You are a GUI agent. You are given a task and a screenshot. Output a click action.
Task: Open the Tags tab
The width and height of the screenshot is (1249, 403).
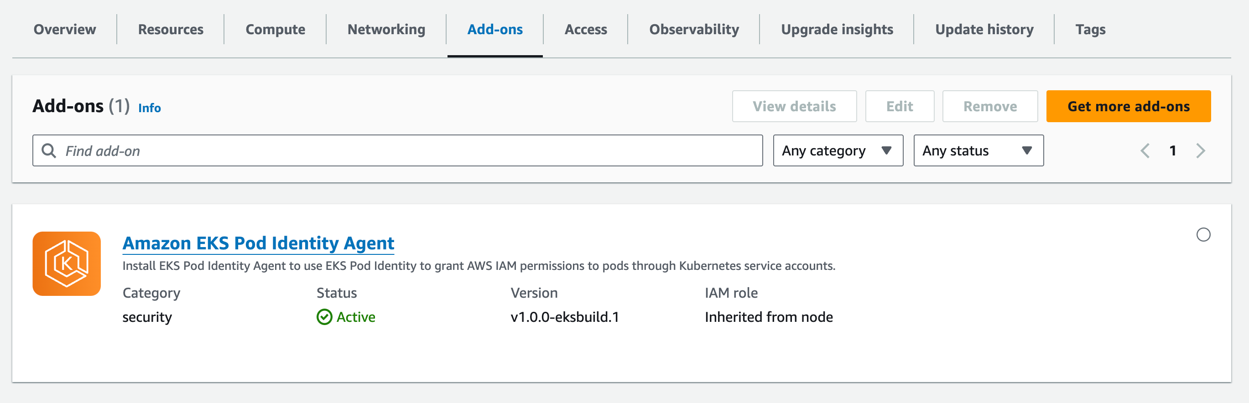click(1090, 30)
